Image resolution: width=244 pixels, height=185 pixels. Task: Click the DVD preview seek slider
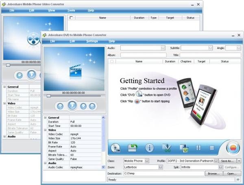(74, 96)
